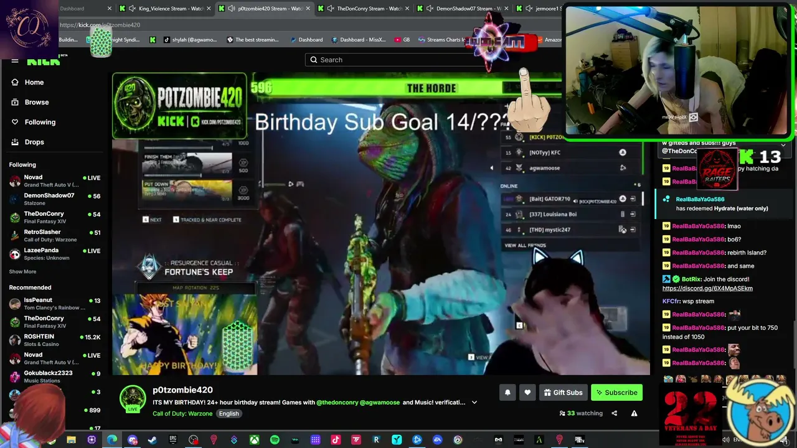Open the PayPal Dashboard bookmark
This screenshot has width=797, height=448.
pos(306,40)
